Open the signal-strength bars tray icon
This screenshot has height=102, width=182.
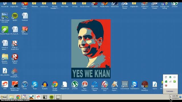pos(170,81)
